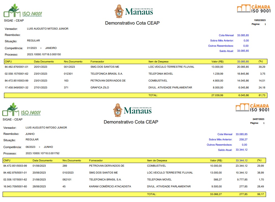Click the amount 8.000,00
Image resolution: width=275 pixels, height=202 pixels.
[x=218, y=88]
